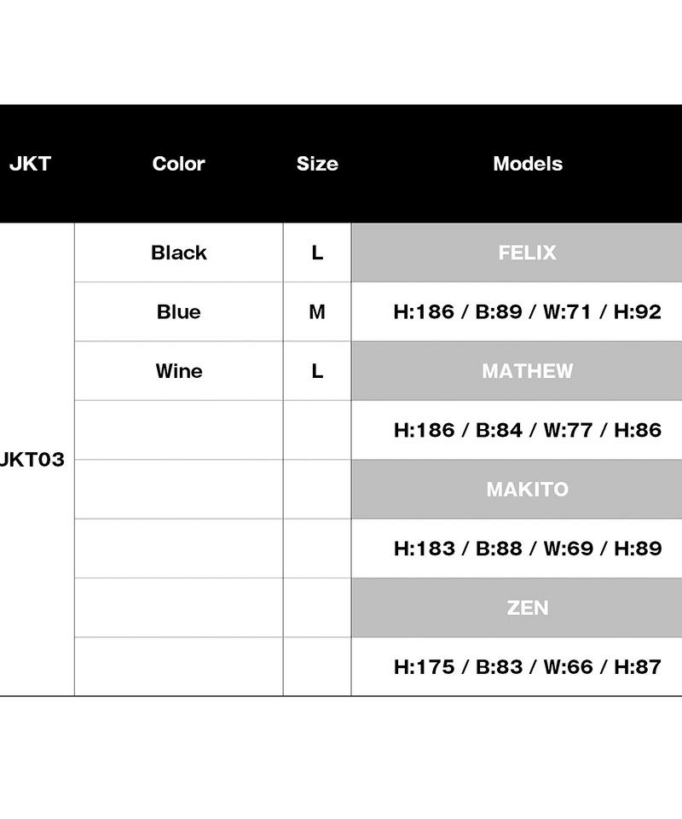Click size M in the Blue row
The width and height of the screenshot is (682, 819).
(x=317, y=312)
